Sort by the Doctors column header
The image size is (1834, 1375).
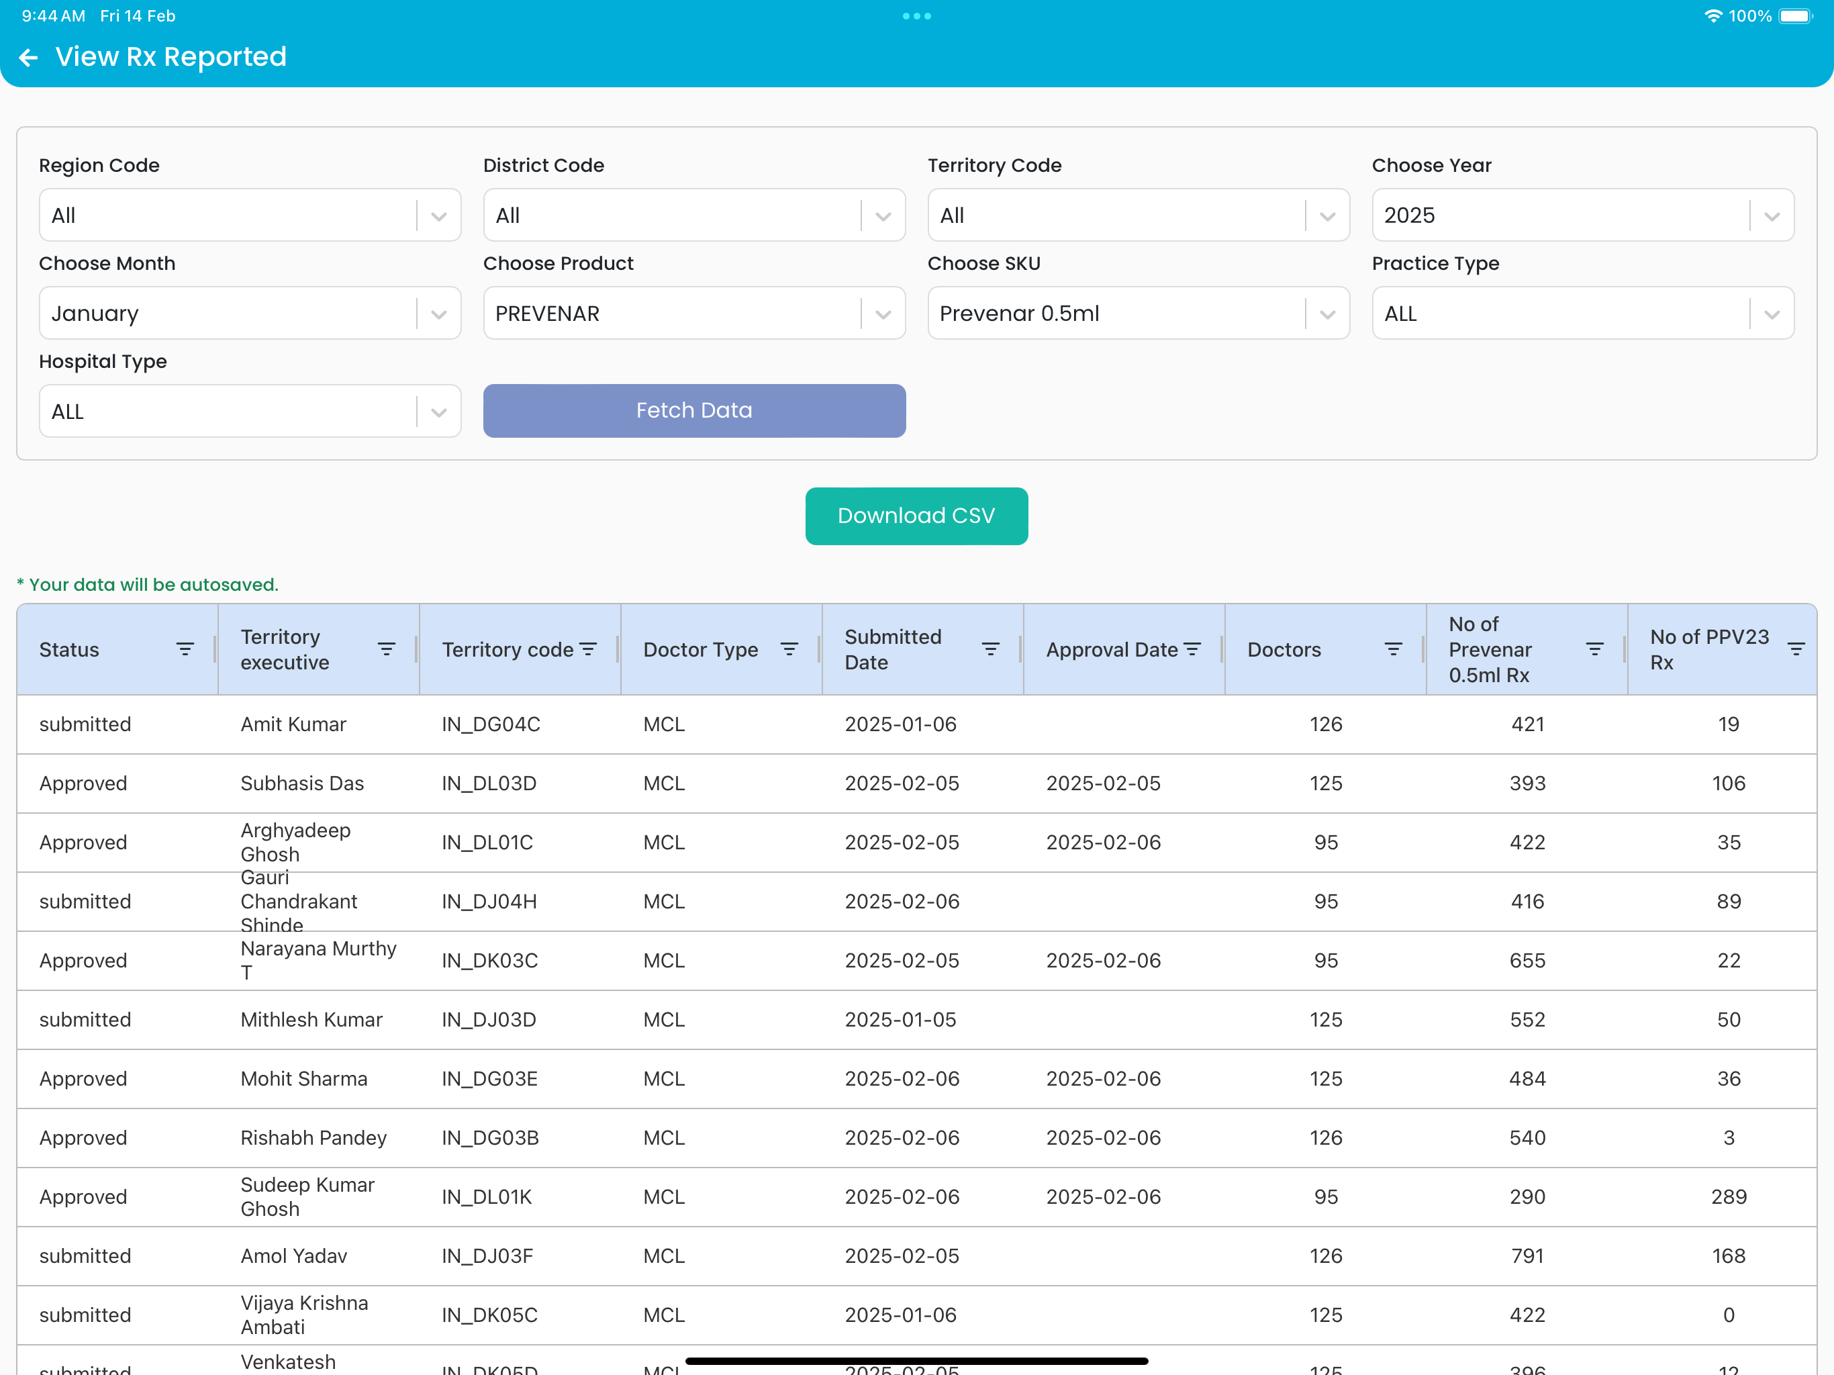coord(1284,649)
